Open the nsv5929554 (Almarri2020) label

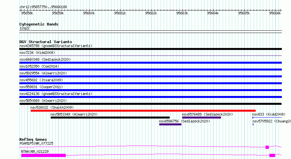(x=43, y=73)
